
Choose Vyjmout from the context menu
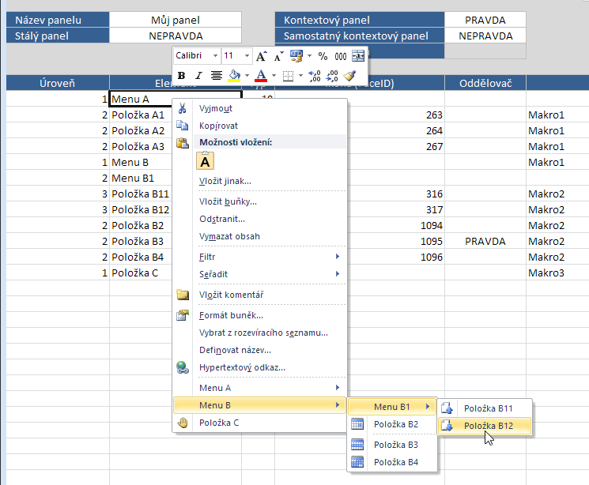click(x=259, y=108)
